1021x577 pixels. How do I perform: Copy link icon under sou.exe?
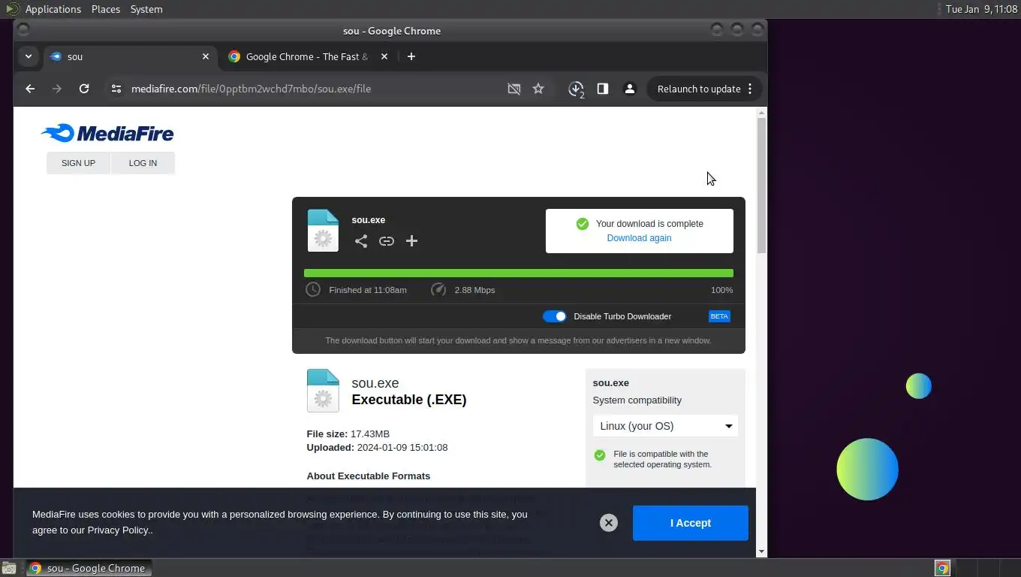(x=387, y=241)
